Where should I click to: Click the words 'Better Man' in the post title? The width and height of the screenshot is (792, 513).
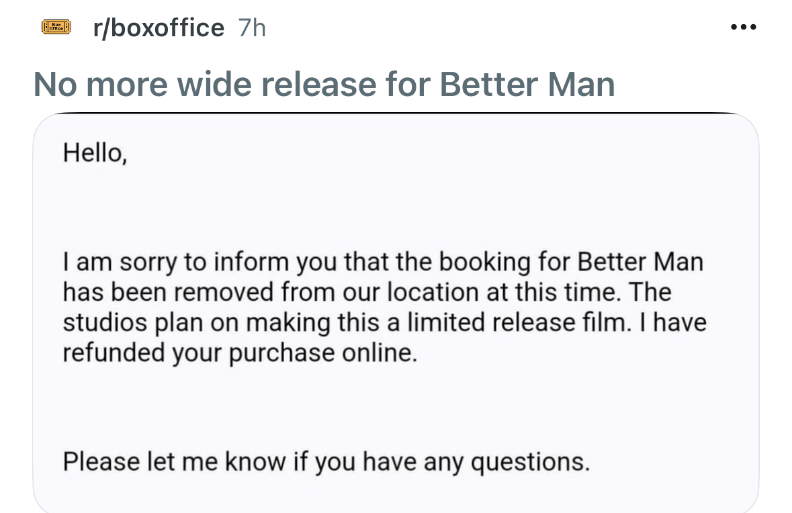tap(527, 84)
